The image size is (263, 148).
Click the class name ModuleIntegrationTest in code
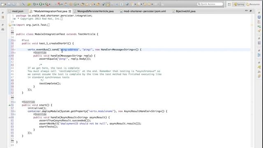pos(50,34)
